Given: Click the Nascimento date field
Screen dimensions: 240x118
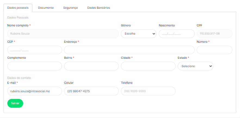Looking at the screenshot, I should click(176, 34).
